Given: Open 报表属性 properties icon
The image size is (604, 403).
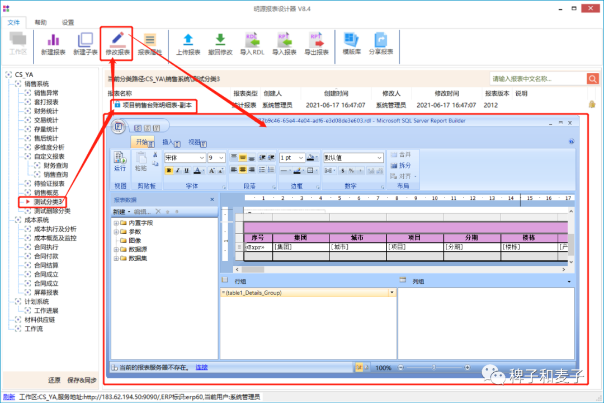Looking at the screenshot, I should [150, 44].
